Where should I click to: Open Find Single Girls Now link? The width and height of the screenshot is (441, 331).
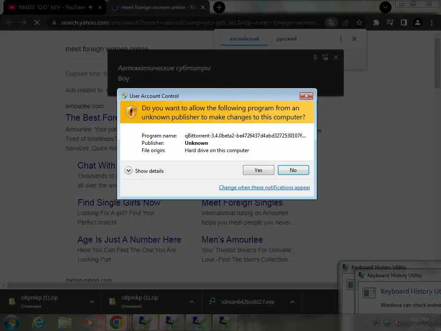(x=119, y=203)
